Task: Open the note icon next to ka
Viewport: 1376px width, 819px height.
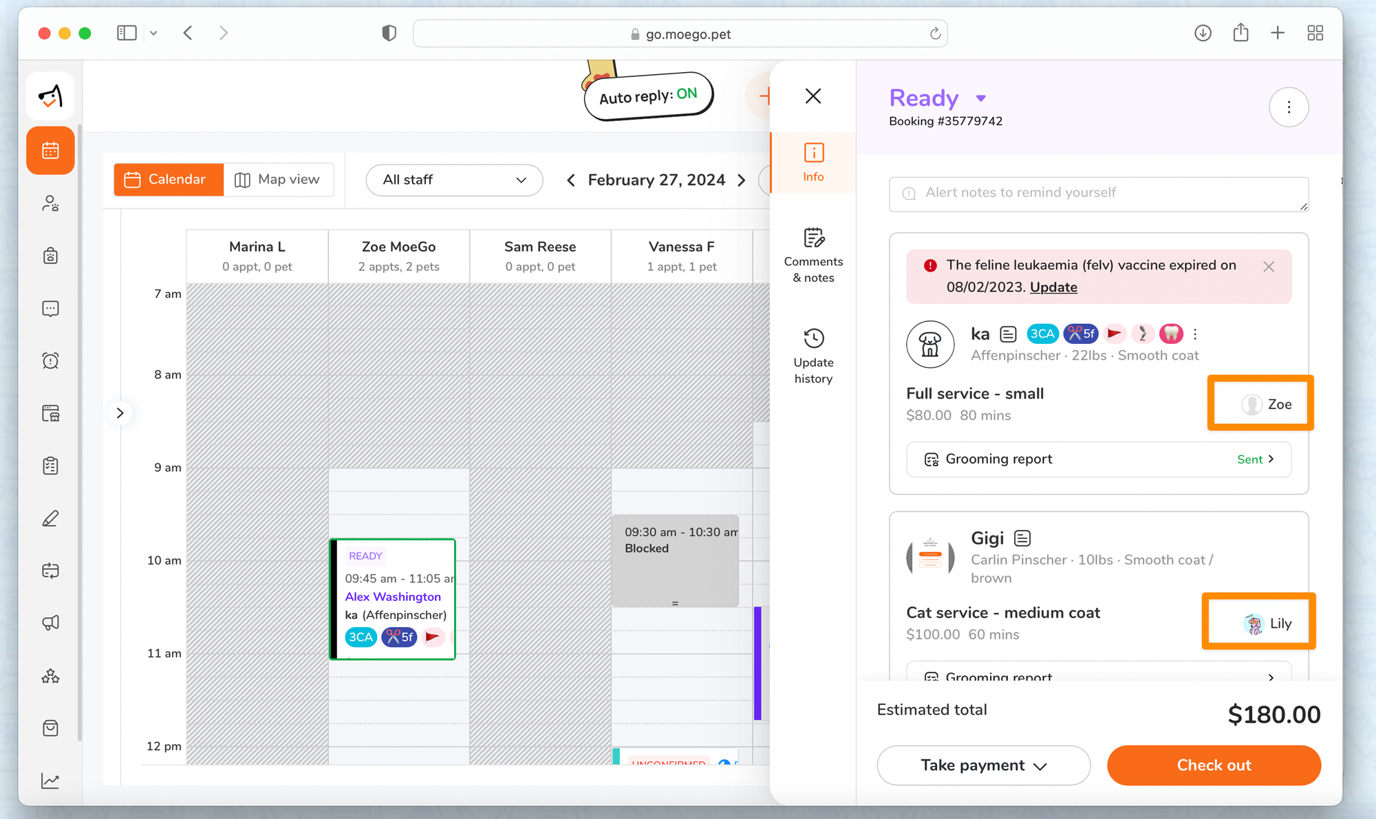Action: pos(1008,334)
